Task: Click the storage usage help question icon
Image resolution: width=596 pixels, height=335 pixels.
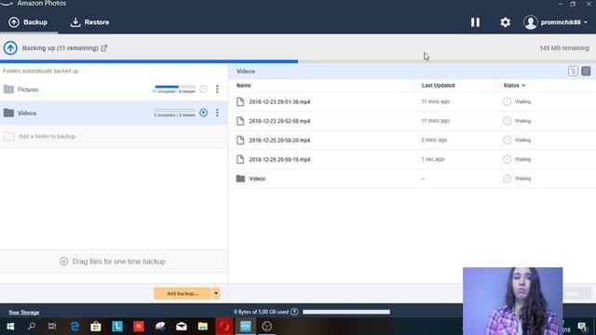Action: (294, 312)
